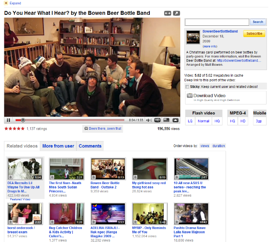Add ASUS U series video to queue

(x=177, y=177)
